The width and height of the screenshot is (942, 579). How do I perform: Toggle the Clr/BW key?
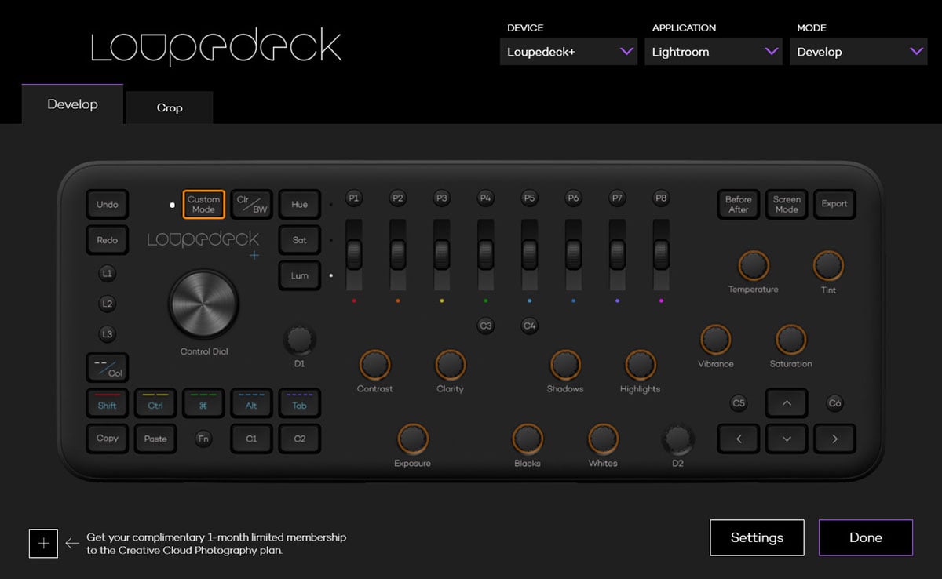(251, 204)
